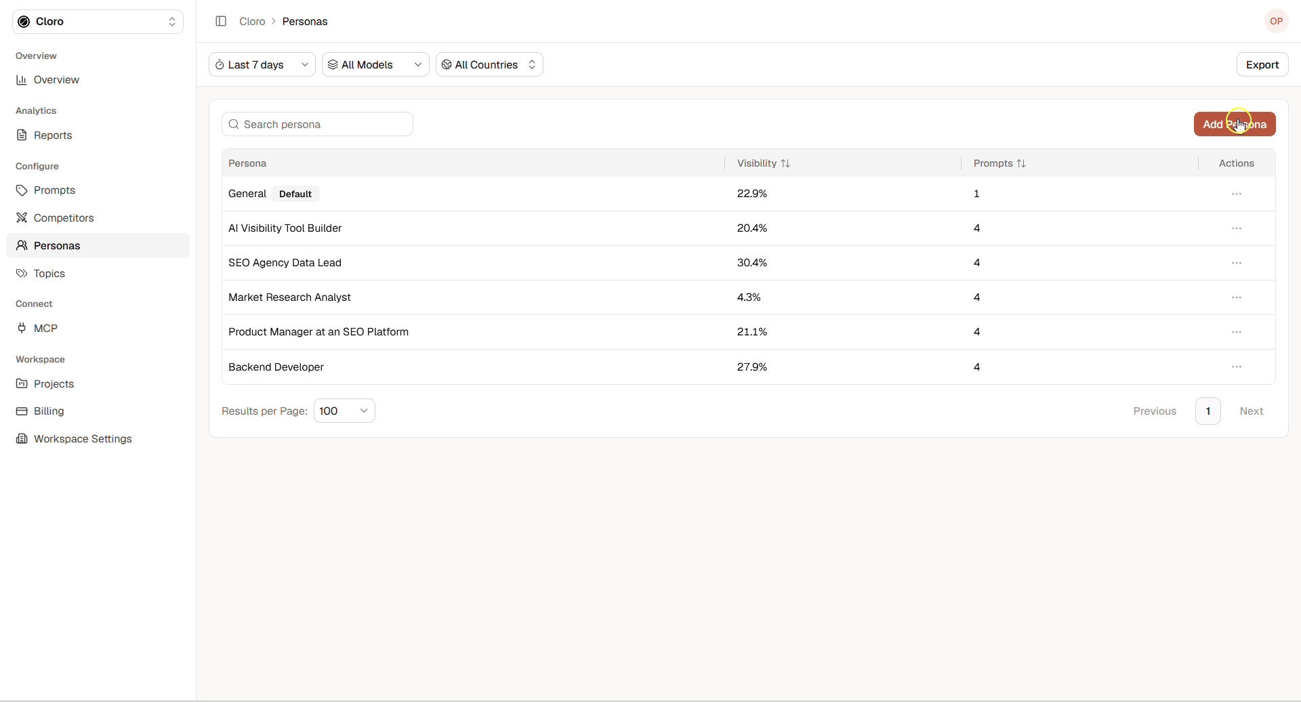Open actions menu for SEO Agency Data Lead
1301x702 pixels.
pos(1237,263)
